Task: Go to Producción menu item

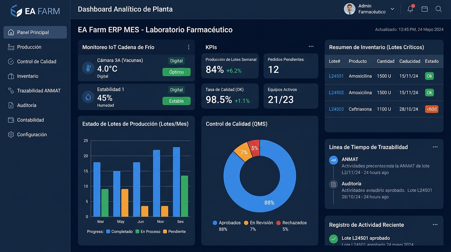Action: pyautogui.click(x=35, y=47)
